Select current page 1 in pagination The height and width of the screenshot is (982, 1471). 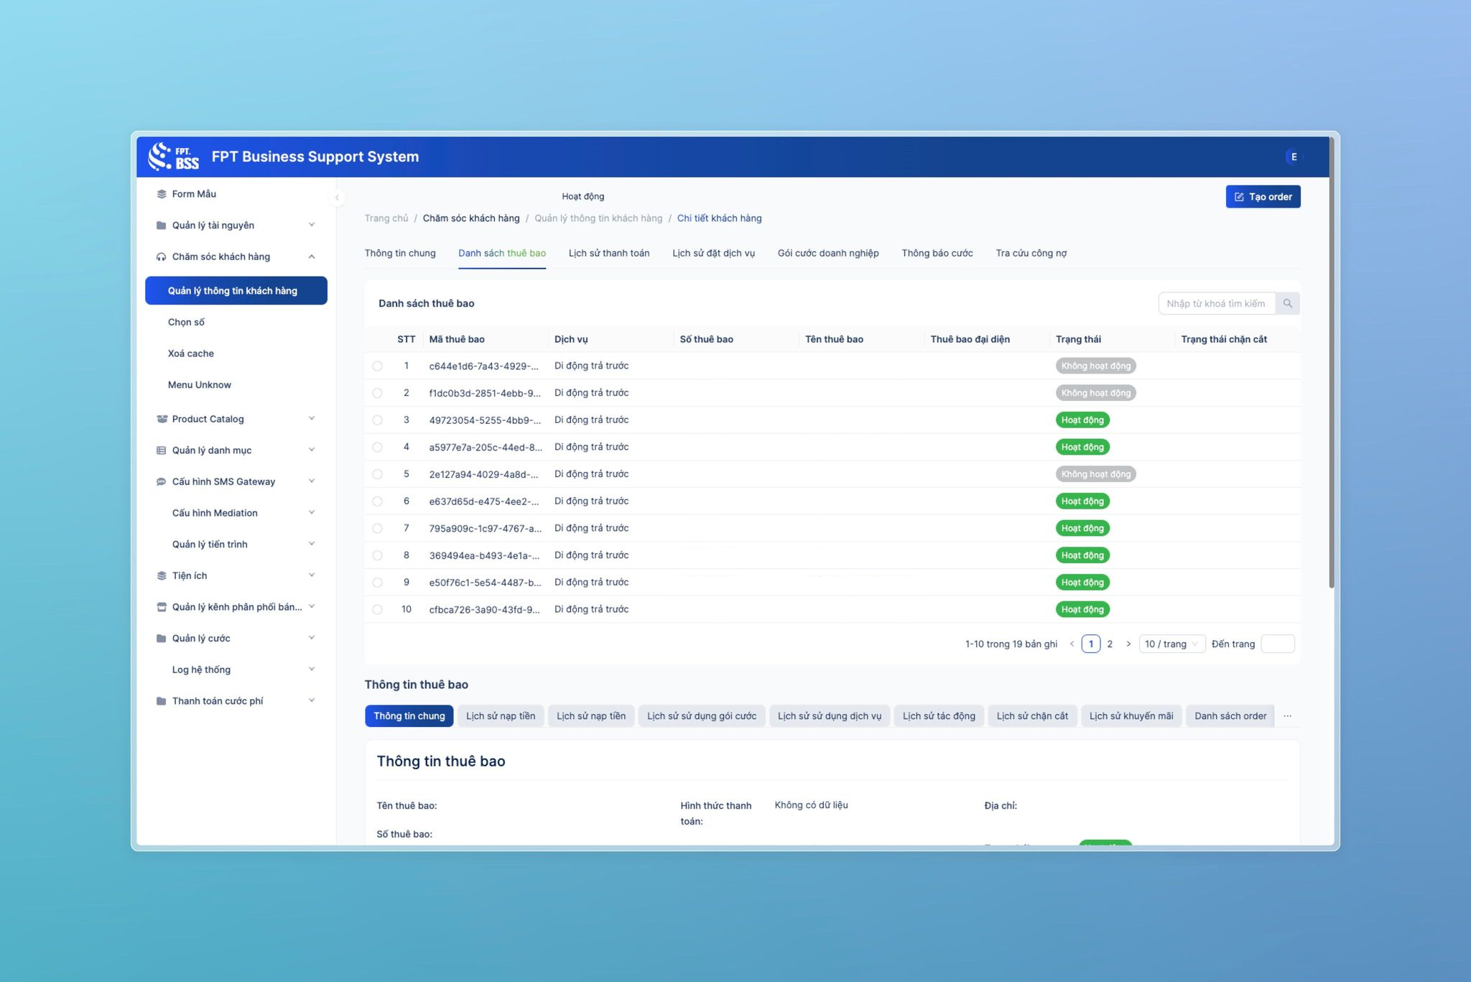coord(1090,644)
